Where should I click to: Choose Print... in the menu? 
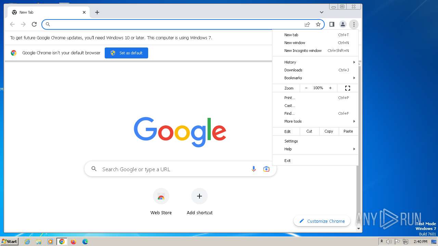pyautogui.click(x=315, y=98)
